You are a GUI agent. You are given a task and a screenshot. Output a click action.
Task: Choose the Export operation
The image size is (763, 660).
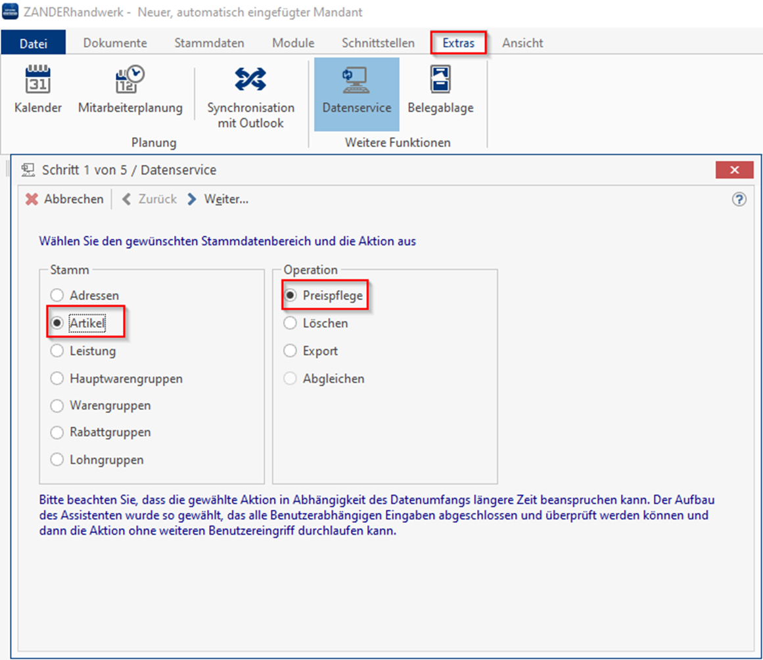tap(290, 351)
